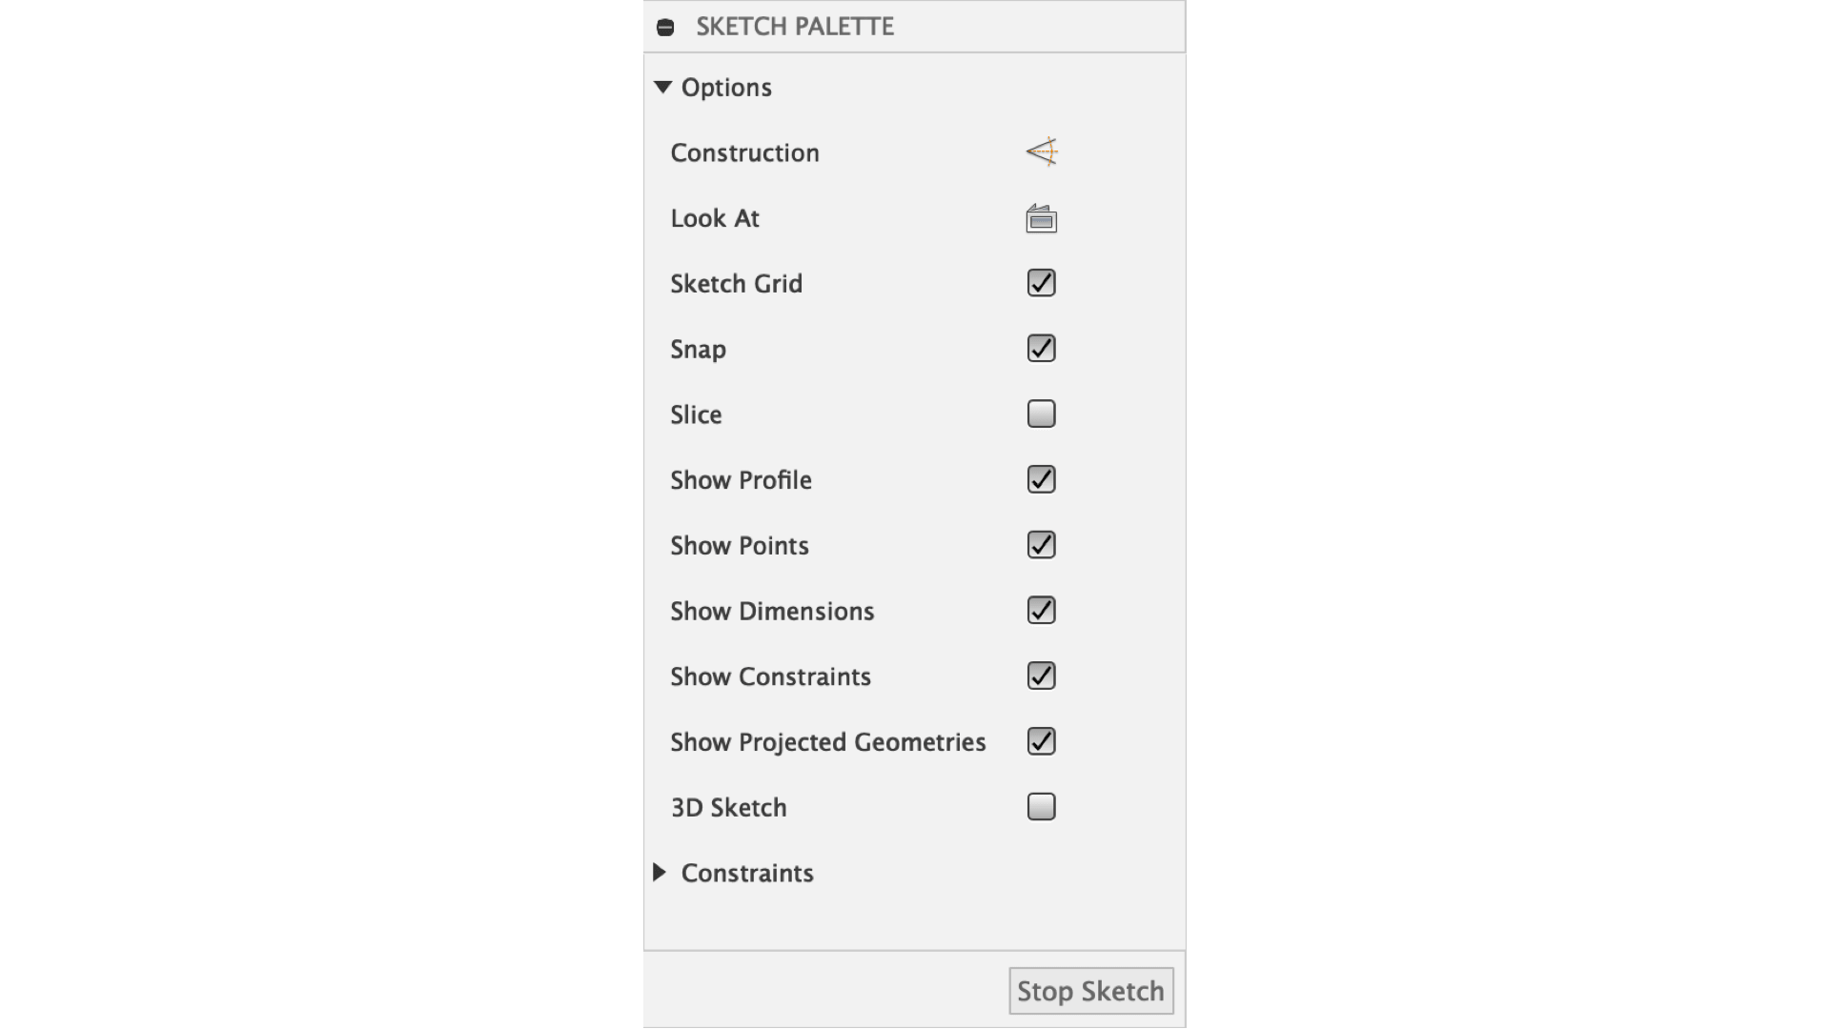The height and width of the screenshot is (1029, 1830).
Task: Click the Stop Sketch button
Action: (1091, 991)
